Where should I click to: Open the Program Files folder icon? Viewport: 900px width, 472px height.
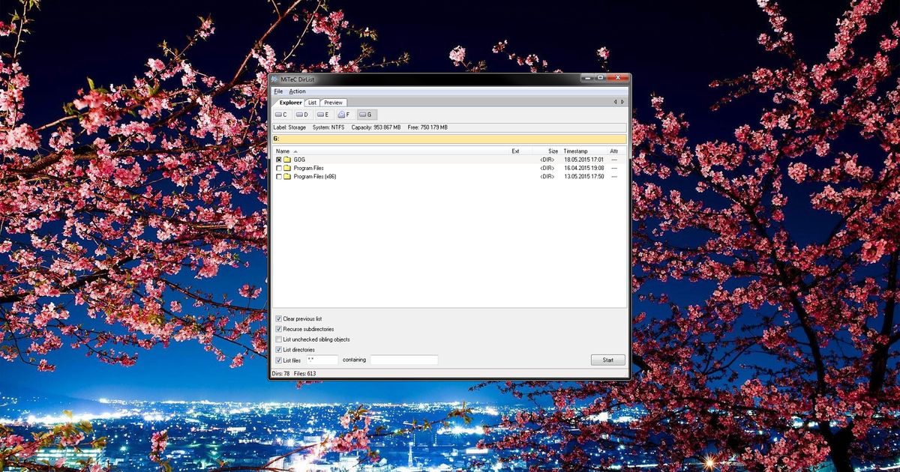[286, 168]
